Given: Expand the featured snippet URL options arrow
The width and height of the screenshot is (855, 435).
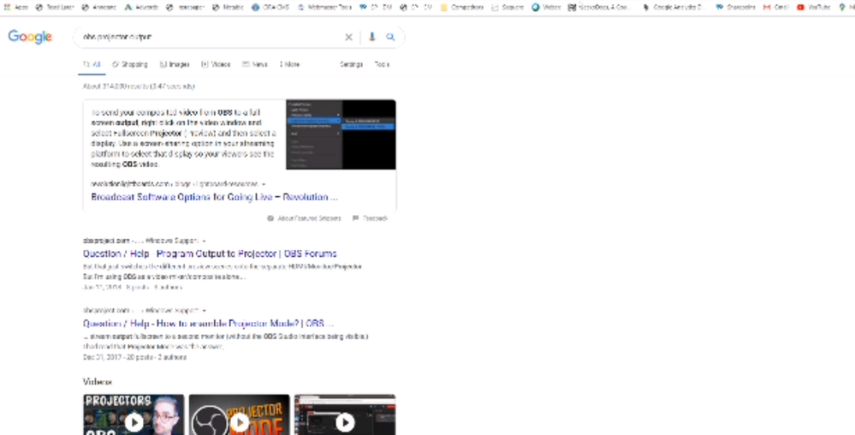Looking at the screenshot, I should (264, 184).
